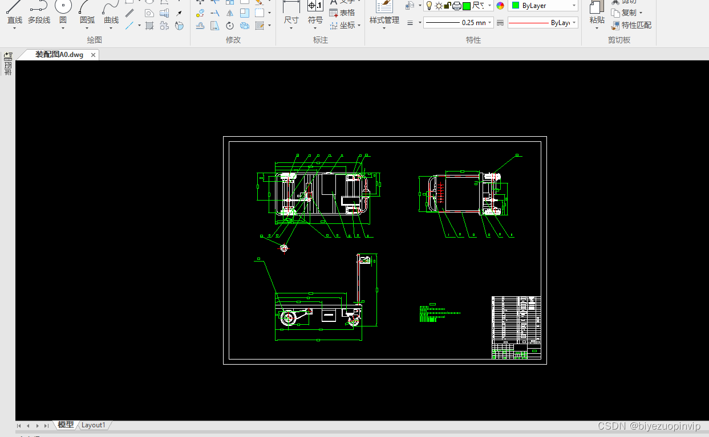Click the rotate tool icon
Image resolution: width=709 pixels, height=437 pixels.
pos(230,26)
